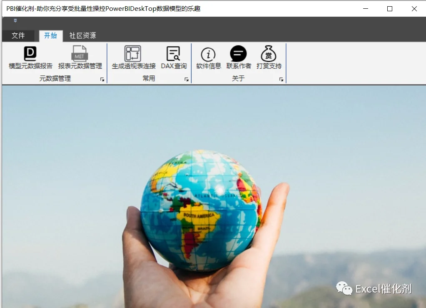Maximize the PBI催化剂 window
This screenshot has height=308, width=426.
[390, 9]
